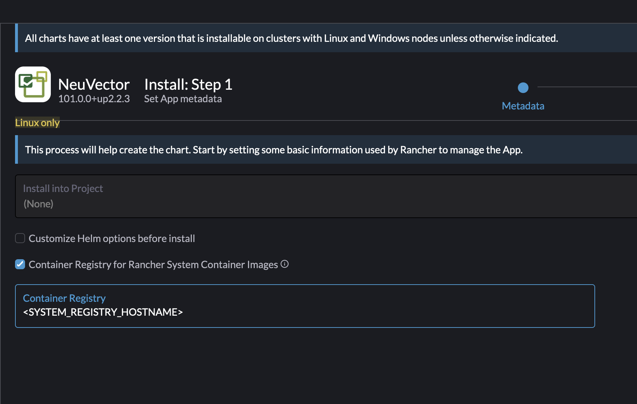Click the Metadata link under the stepper
This screenshot has width=637, height=404.
523,106
